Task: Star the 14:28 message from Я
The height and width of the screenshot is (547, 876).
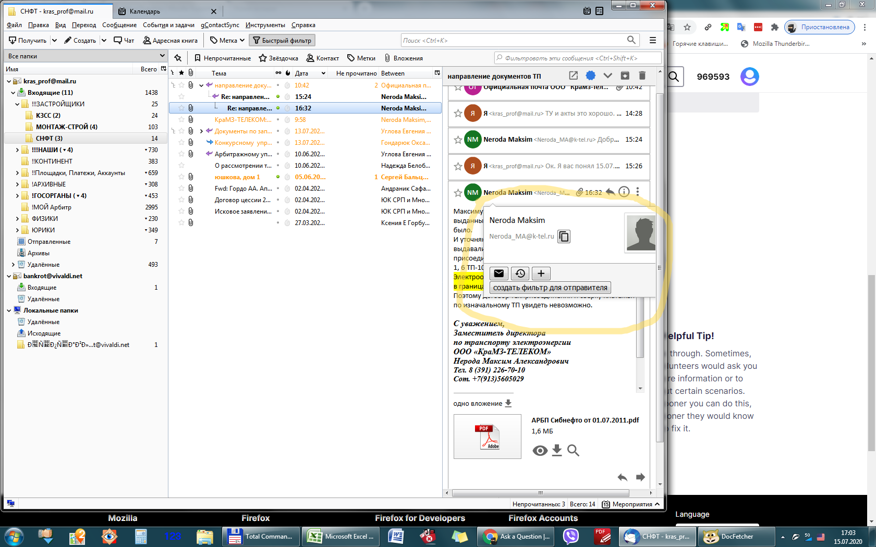Action: [458, 113]
